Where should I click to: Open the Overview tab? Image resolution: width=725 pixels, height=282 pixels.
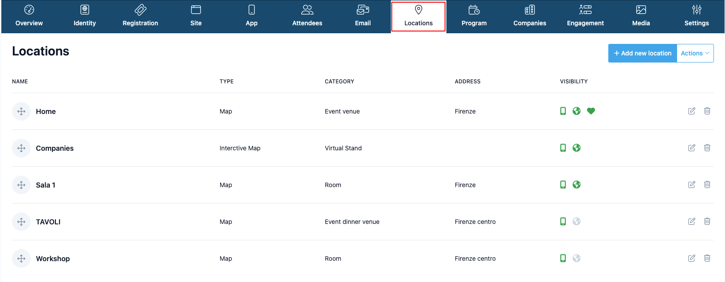coord(29,16)
